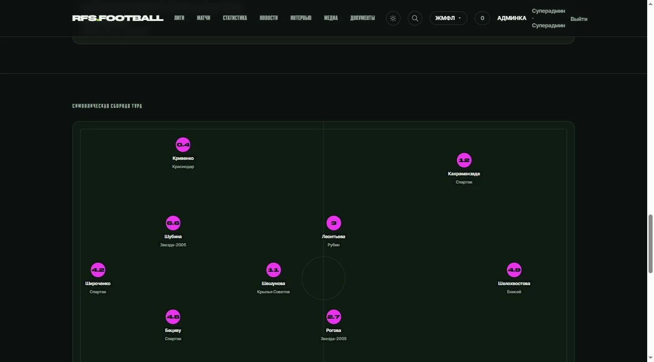The image size is (654, 362).
Task: Select Кахраманзаде's rating badge
Action: (464, 160)
